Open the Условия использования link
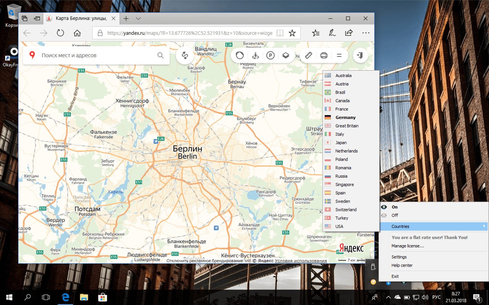The image size is (489, 305). 301,261
